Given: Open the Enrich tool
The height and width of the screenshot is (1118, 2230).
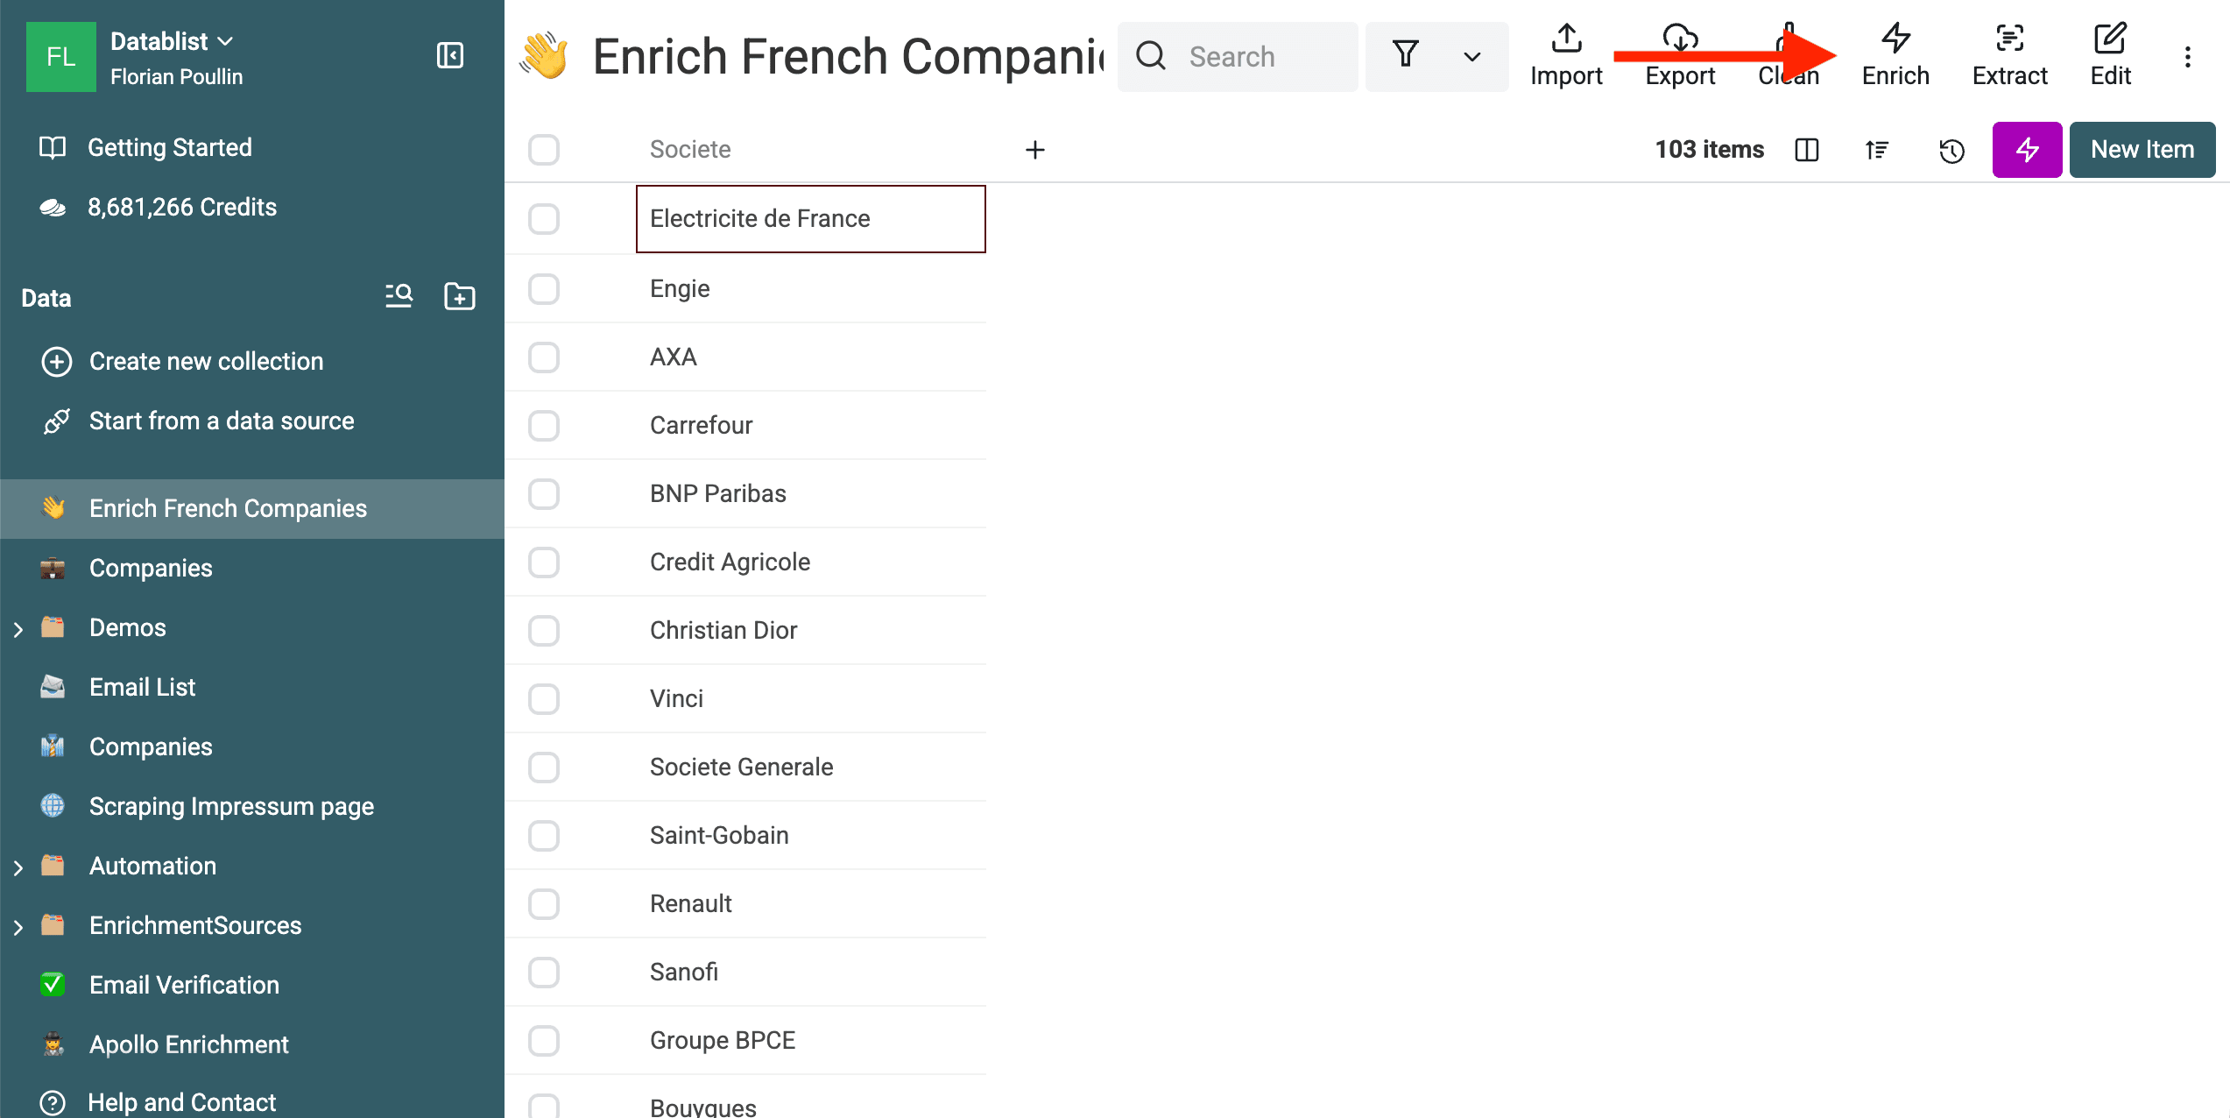Looking at the screenshot, I should coord(1895,55).
